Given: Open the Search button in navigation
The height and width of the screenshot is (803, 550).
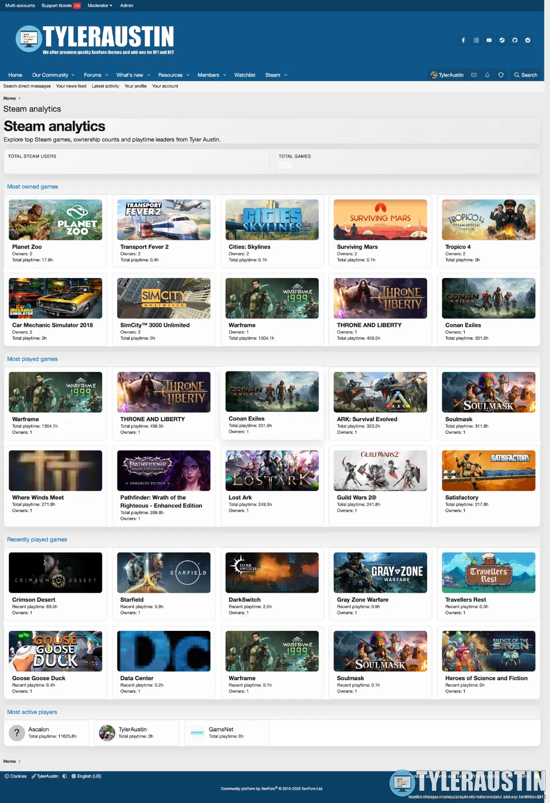Looking at the screenshot, I should tap(525, 75).
